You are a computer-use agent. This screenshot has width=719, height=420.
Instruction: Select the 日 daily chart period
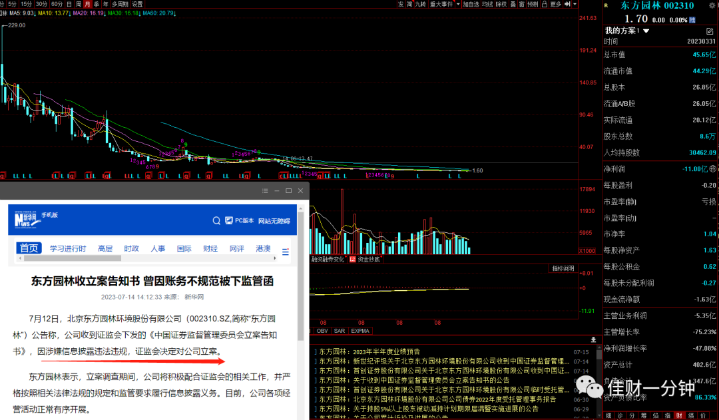69,4
